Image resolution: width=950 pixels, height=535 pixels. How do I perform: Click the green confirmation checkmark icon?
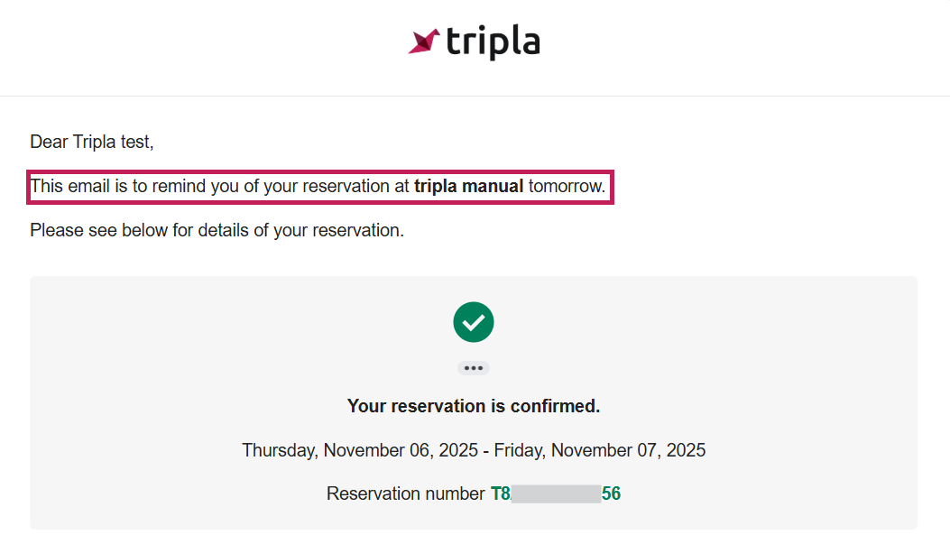coord(474,322)
